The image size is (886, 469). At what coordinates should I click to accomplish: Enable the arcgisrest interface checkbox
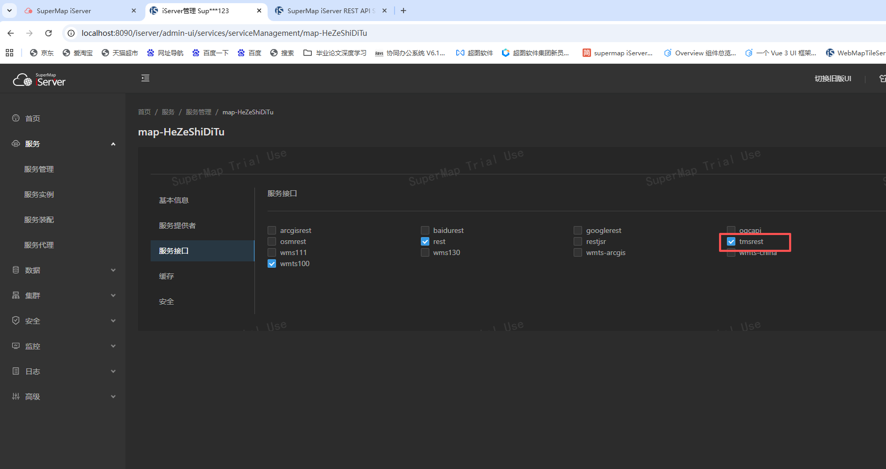coord(272,230)
